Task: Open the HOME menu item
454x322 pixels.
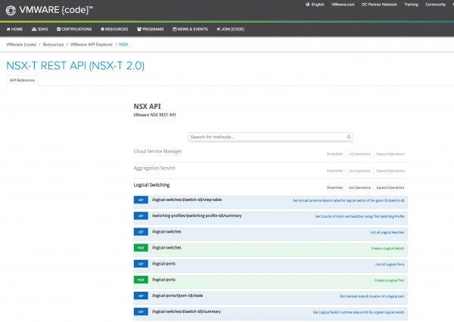Action: (x=14, y=29)
